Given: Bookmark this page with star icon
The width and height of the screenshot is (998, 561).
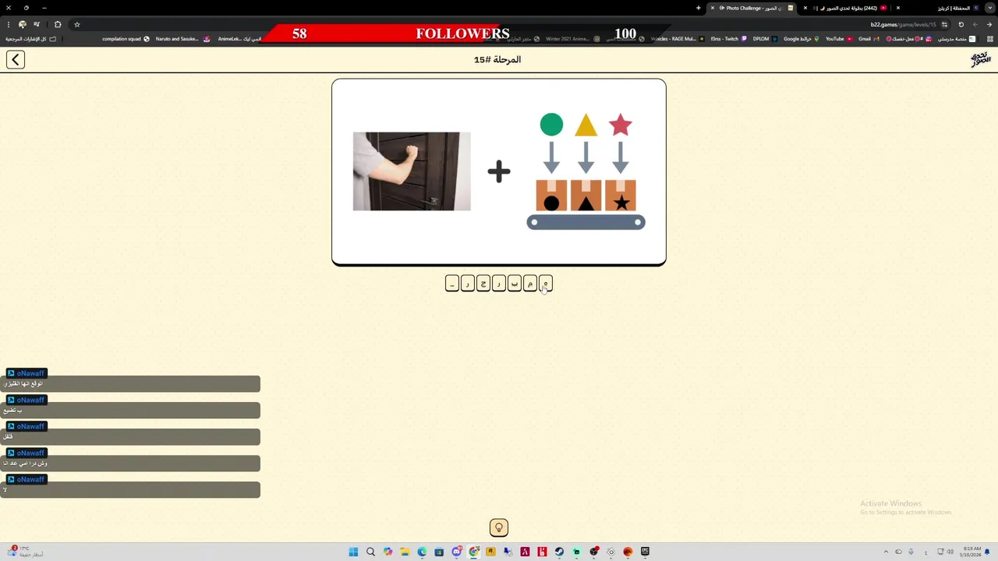Looking at the screenshot, I should [76, 24].
